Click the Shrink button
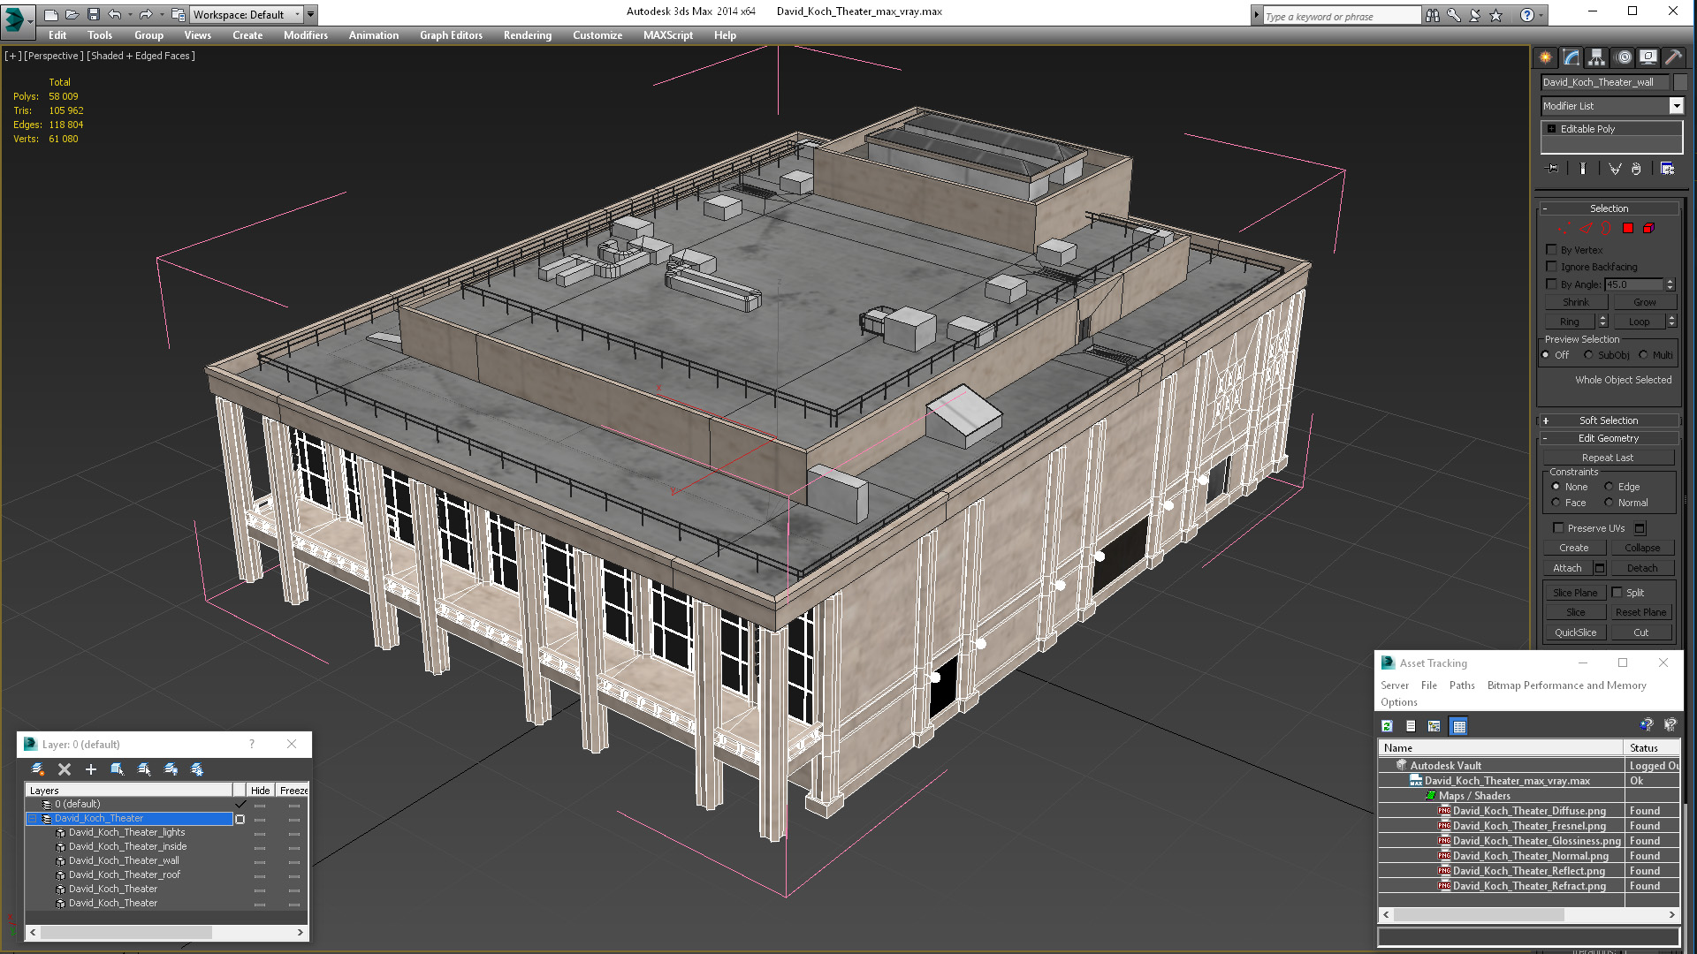 coord(1575,302)
